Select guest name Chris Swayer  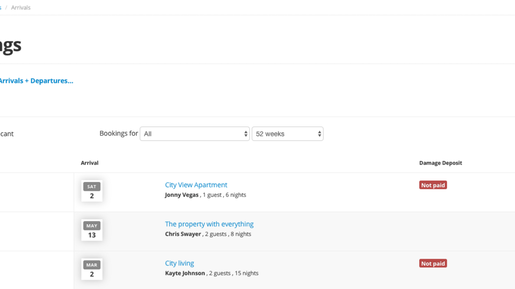pos(183,234)
